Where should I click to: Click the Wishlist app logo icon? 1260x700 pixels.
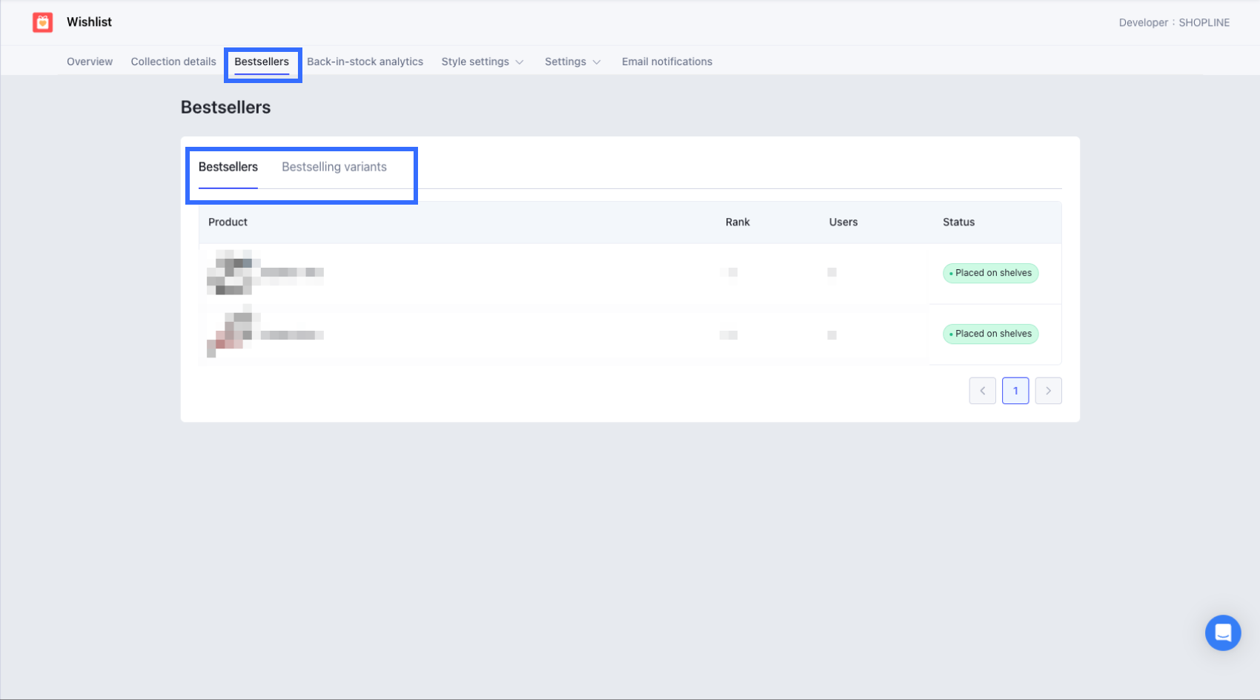(43, 22)
